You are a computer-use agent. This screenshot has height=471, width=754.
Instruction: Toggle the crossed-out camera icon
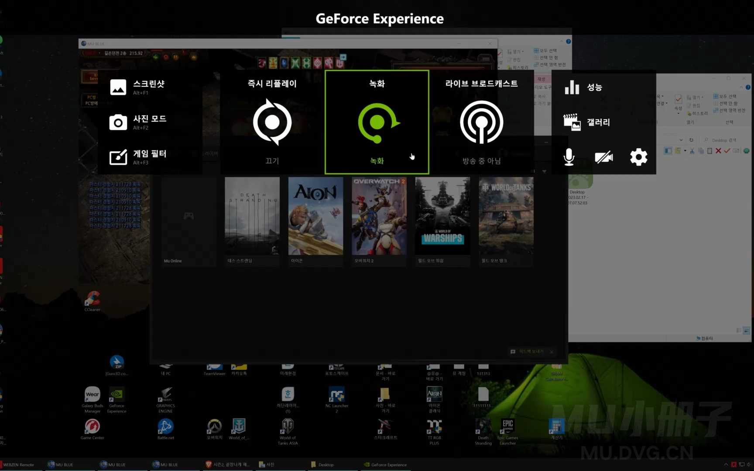click(x=604, y=157)
